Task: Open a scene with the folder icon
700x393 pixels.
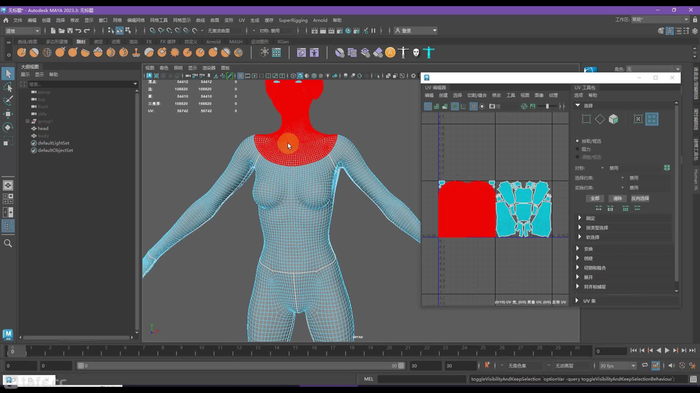Action: tap(62, 31)
